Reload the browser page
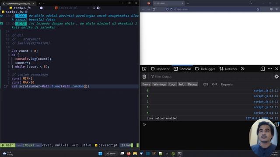This screenshot has height=157, width=280. point(154,9)
